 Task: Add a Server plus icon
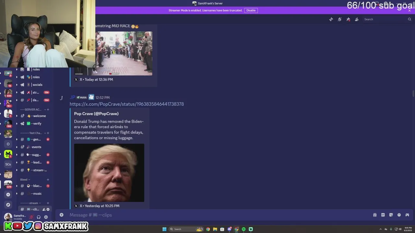click(x=8, y=194)
